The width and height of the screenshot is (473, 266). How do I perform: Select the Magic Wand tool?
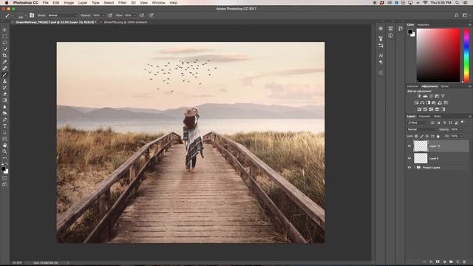(x=4, y=49)
